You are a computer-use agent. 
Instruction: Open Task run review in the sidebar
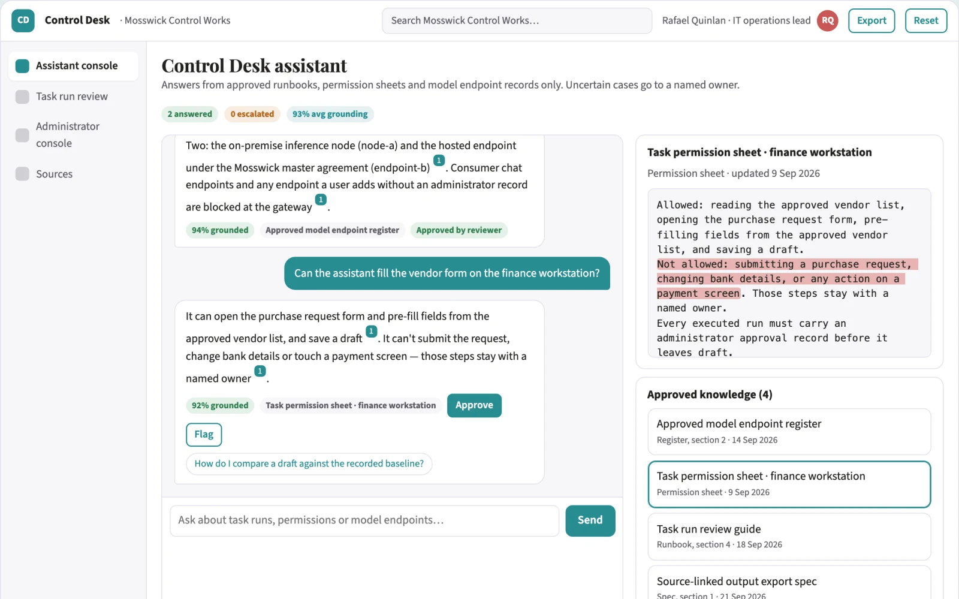point(73,97)
